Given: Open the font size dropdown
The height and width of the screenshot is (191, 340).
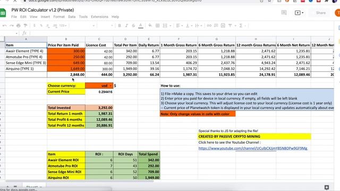Looking at the screenshot, I should point(106,25).
